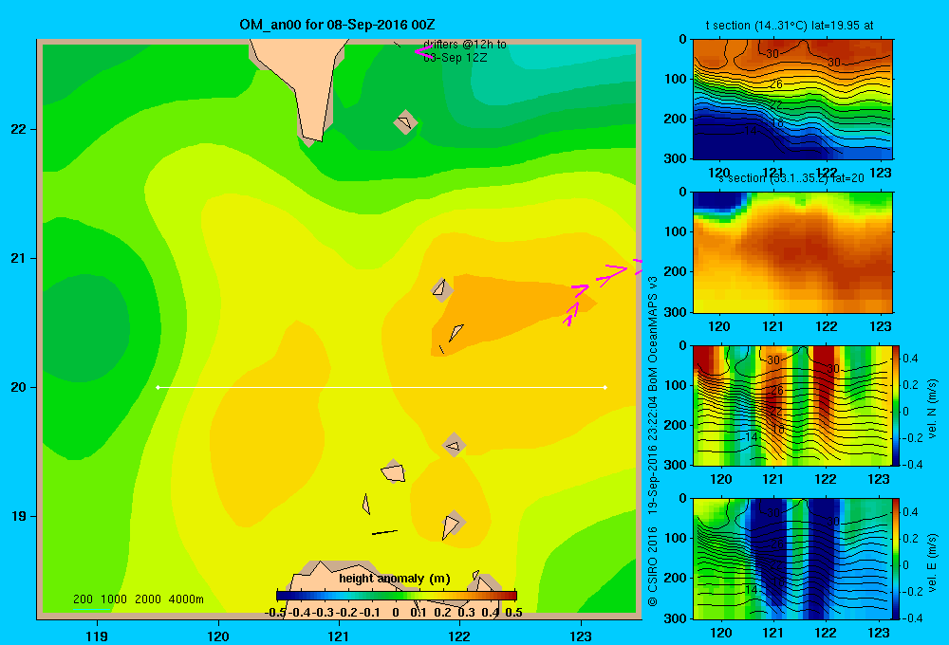Select the 'vel. E (m/s)' vertical axis label

[x=932, y=562]
